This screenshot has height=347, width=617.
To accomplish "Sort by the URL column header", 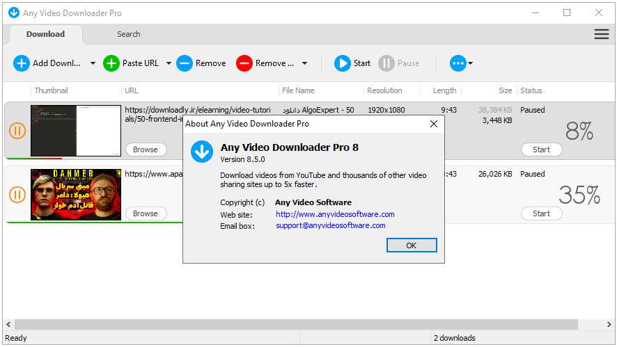I will [x=132, y=90].
